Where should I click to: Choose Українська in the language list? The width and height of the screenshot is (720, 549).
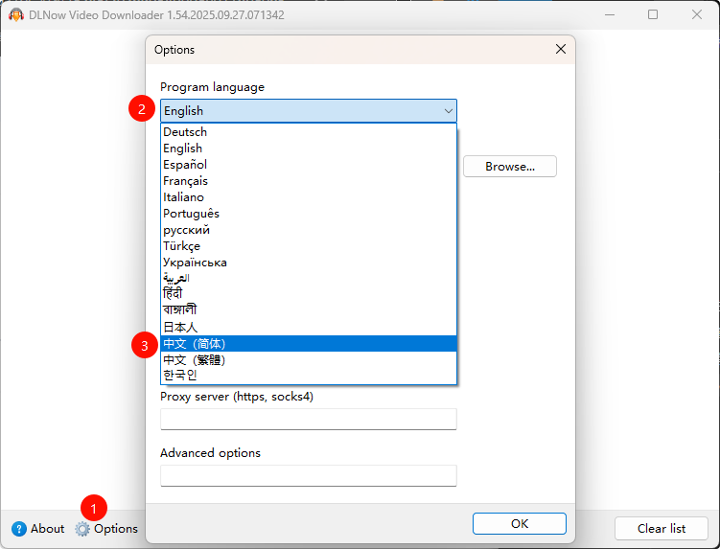pyautogui.click(x=309, y=263)
